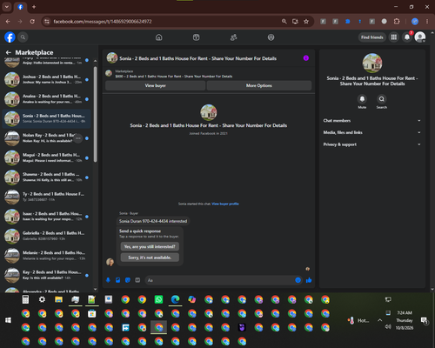Open Melanie's Marketplace chat
The height and width of the screenshot is (348, 435).
pyautogui.click(x=46, y=256)
